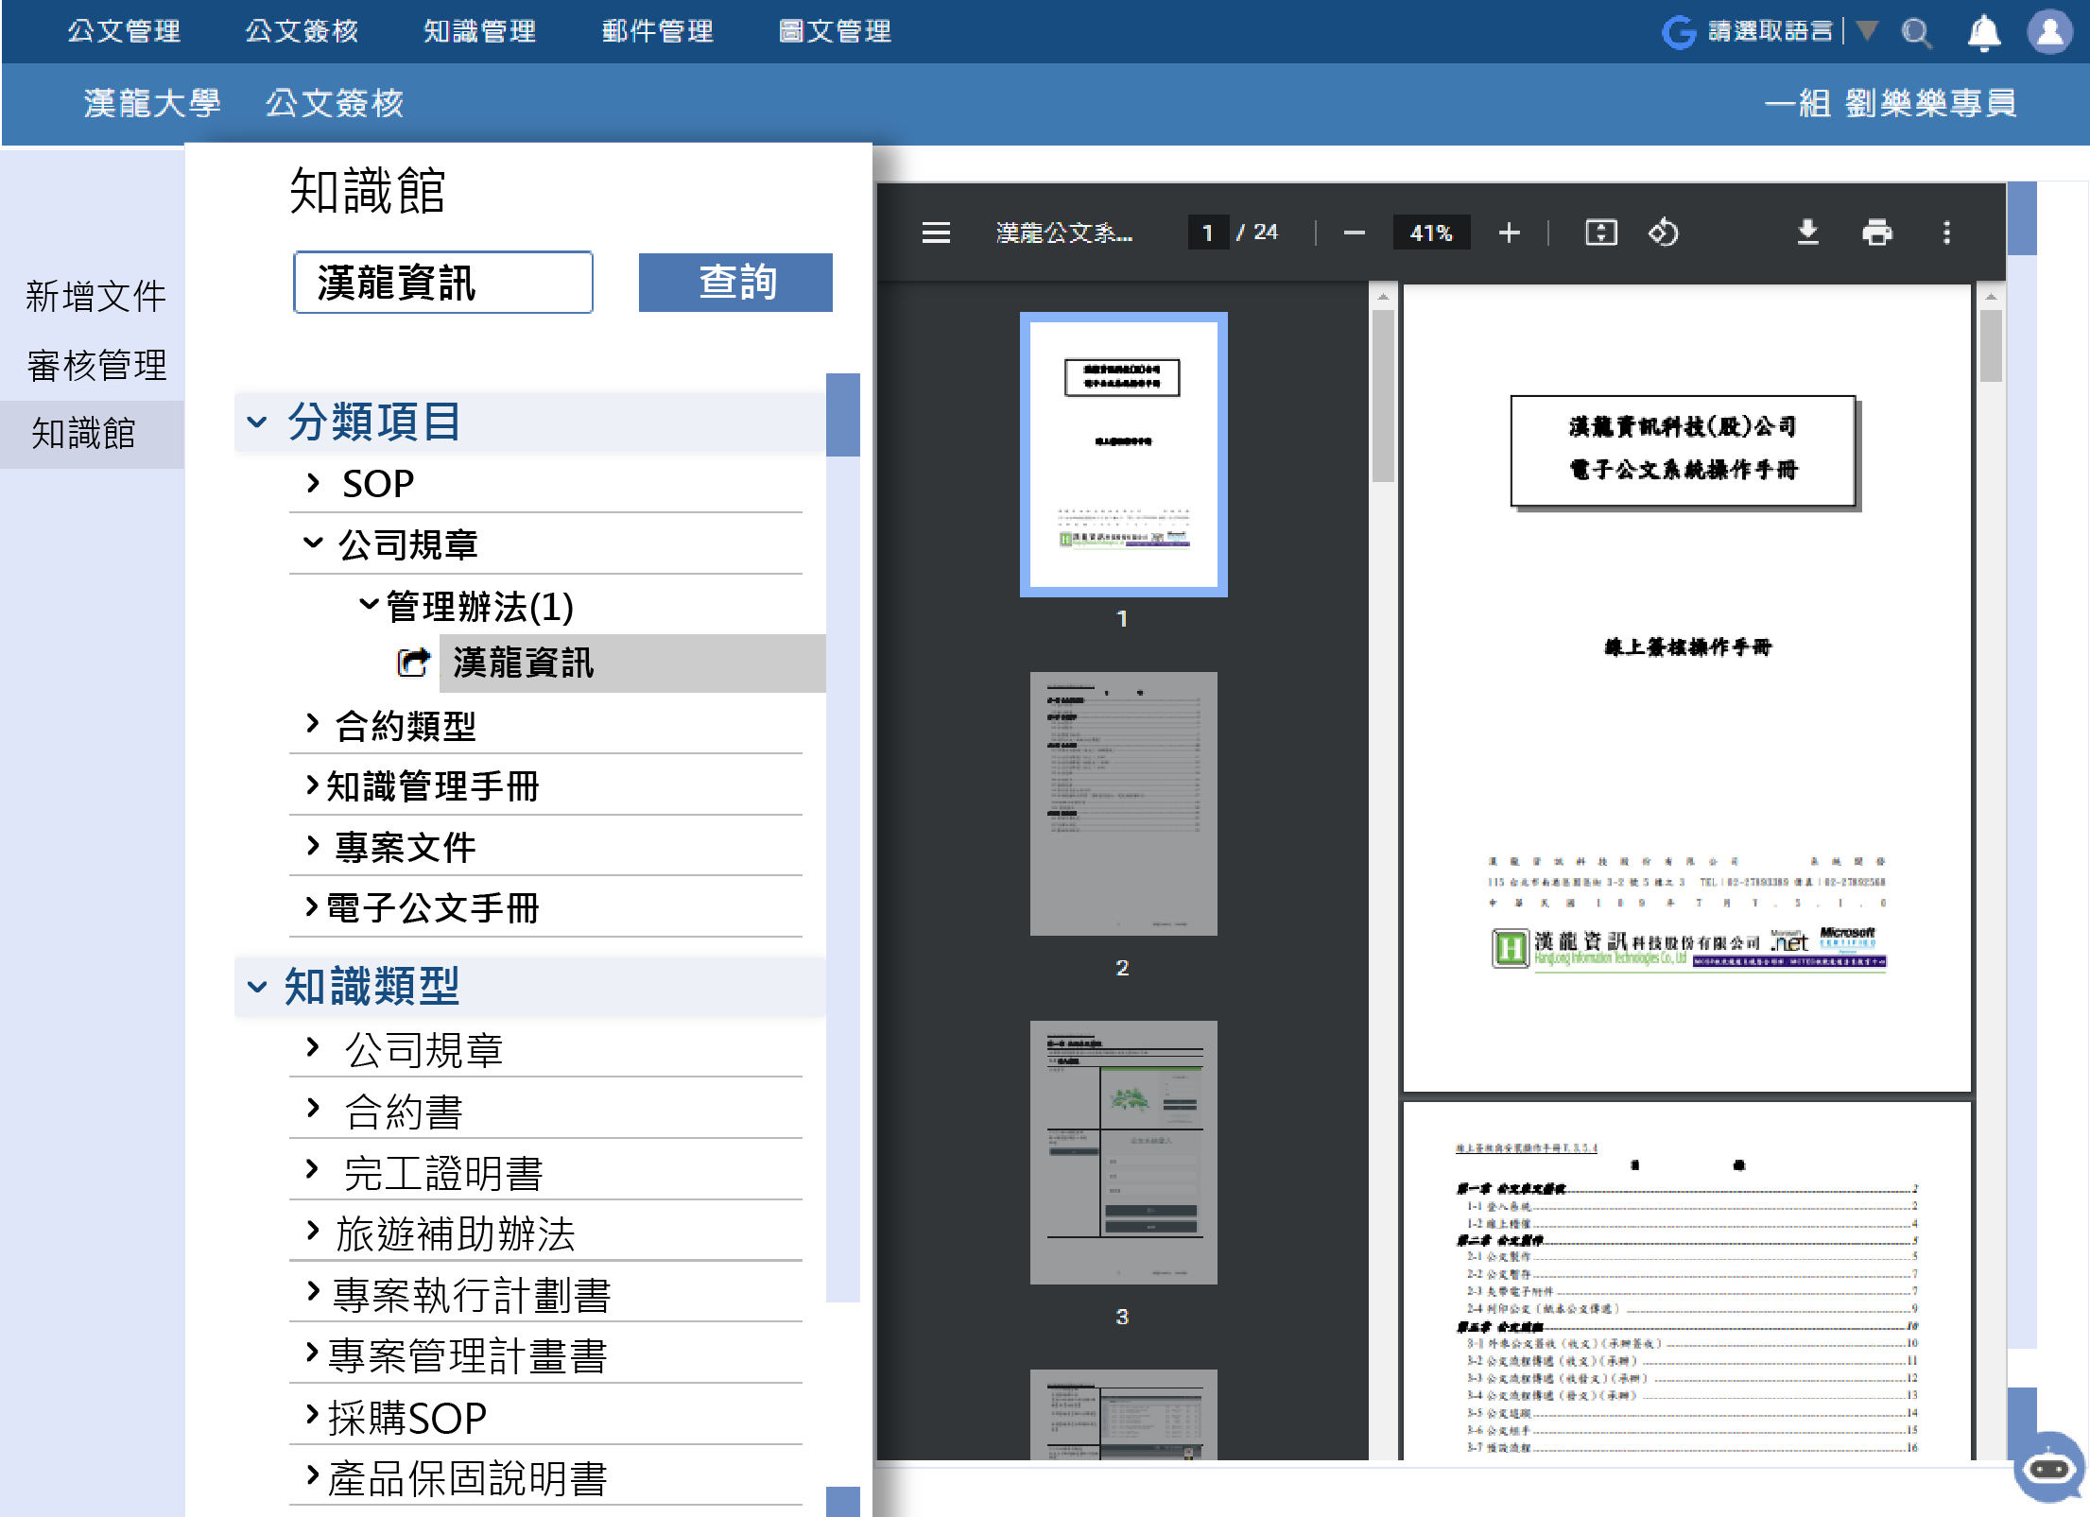
Task: Expand the 電子公文手冊 category
Action: click(x=313, y=906)
